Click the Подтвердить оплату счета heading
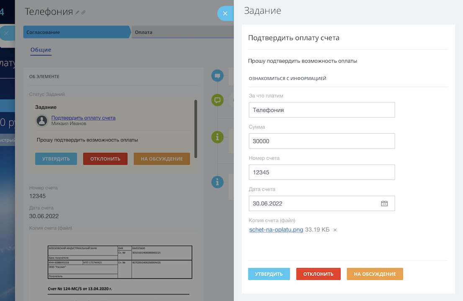This screenshot has width=463, height=301. pos(294,38)
